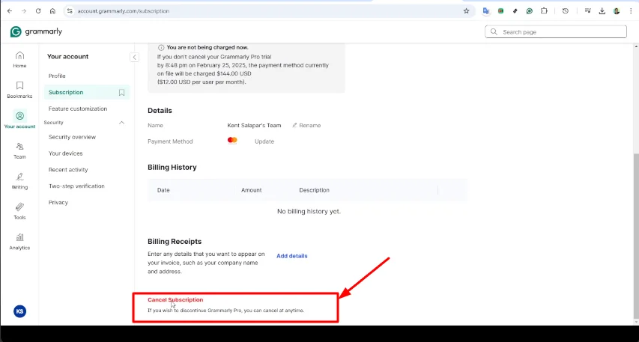639x342 pixels.
Task: Click the Add details link
Action: click(x=292, y=256)
